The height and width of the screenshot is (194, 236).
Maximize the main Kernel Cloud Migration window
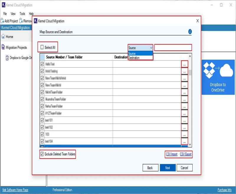pyautogui.click(x=221, y=5)
